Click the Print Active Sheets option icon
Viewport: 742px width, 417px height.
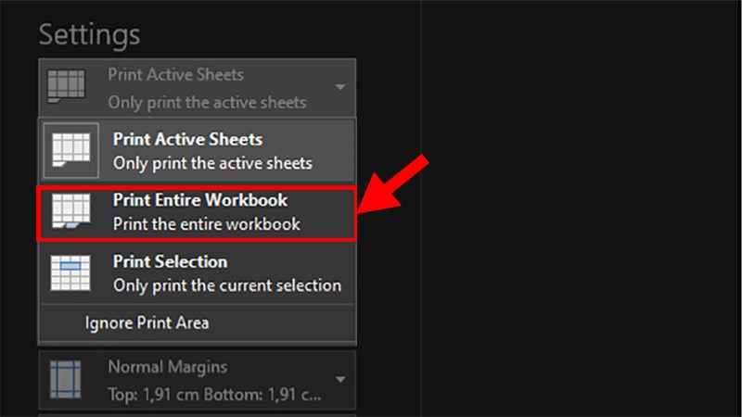click(x=71, y=150)
